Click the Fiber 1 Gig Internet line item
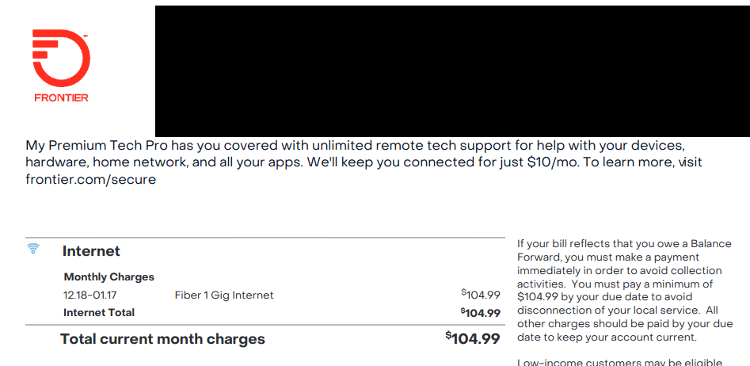750x366 pixels. (224, 295)
